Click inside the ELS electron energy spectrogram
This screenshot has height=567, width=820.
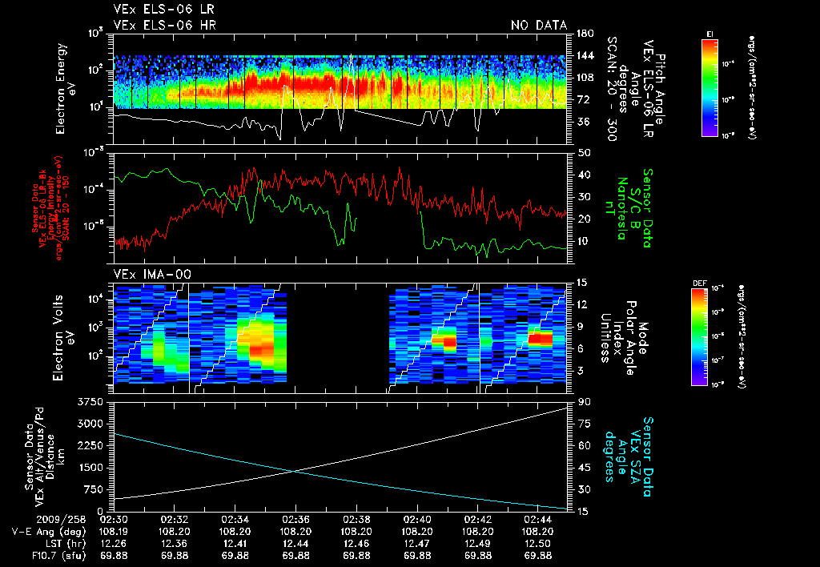click(x=340, y=89)
